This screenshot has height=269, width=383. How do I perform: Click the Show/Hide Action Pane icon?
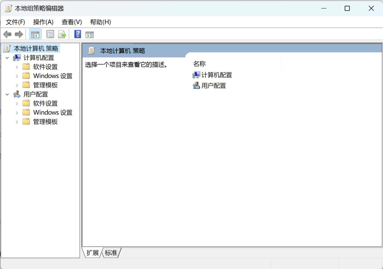pos(89,34)
